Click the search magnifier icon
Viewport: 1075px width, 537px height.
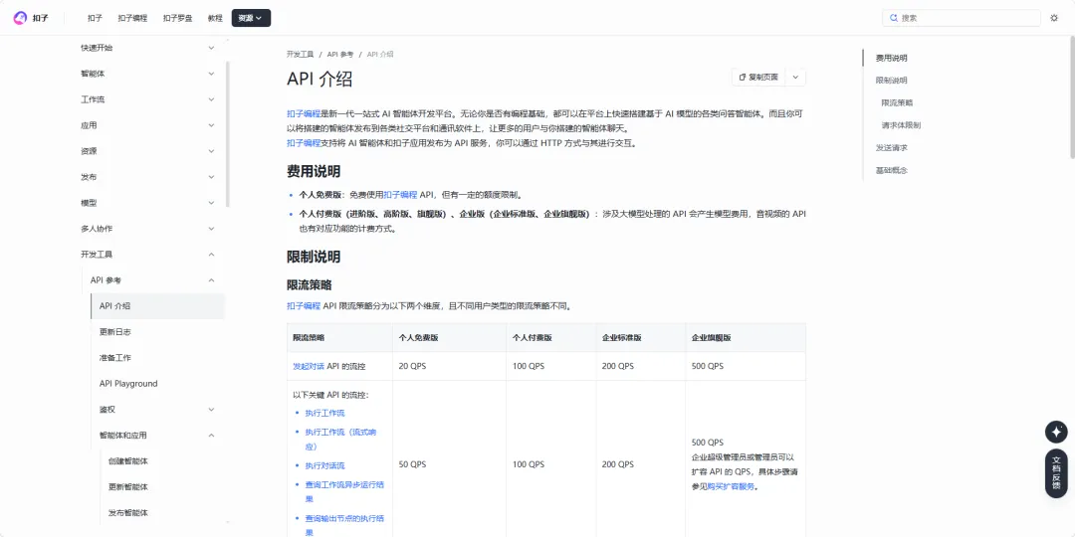(893, 19)
